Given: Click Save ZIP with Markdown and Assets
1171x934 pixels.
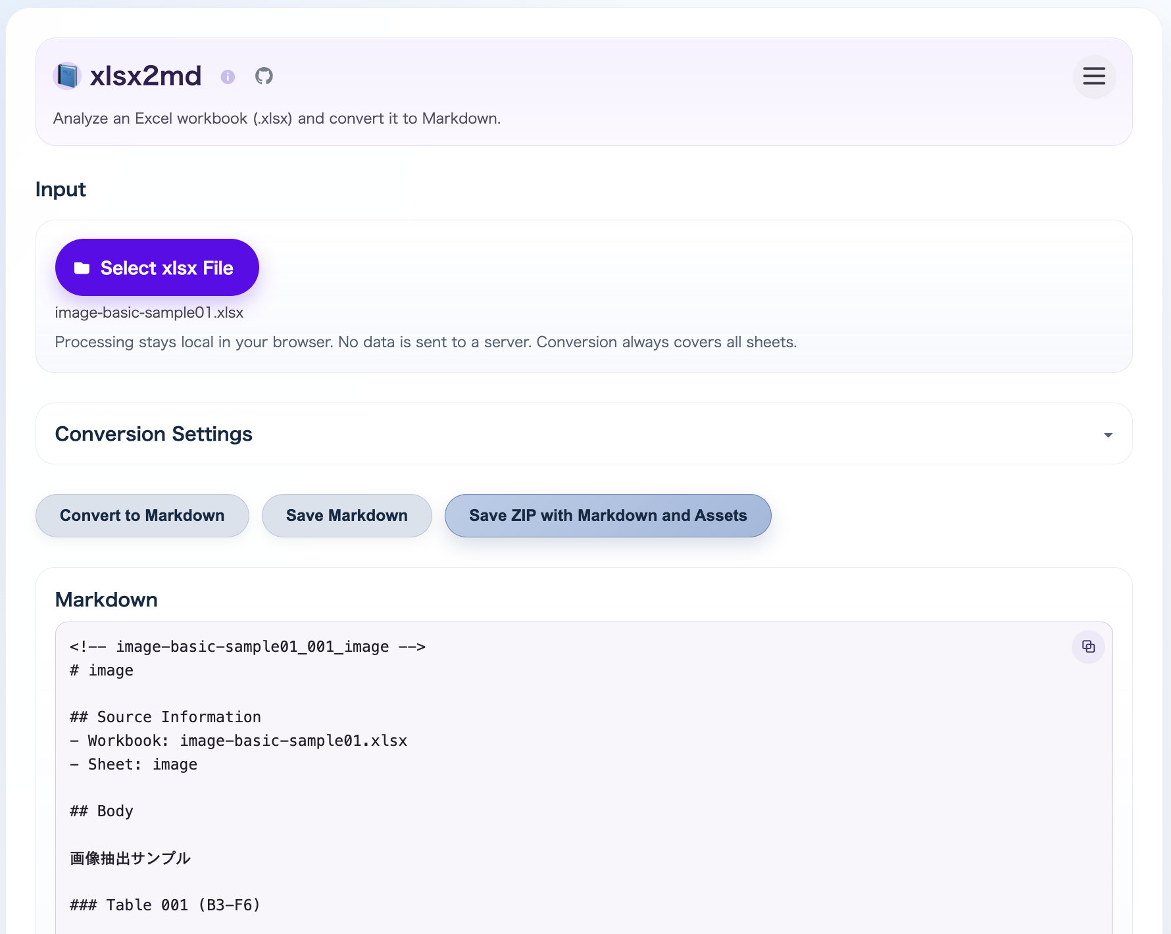Looking at the screenshot, I should 607,515.
